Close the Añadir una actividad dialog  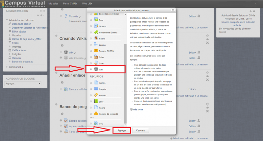click(x=173, y=10)
